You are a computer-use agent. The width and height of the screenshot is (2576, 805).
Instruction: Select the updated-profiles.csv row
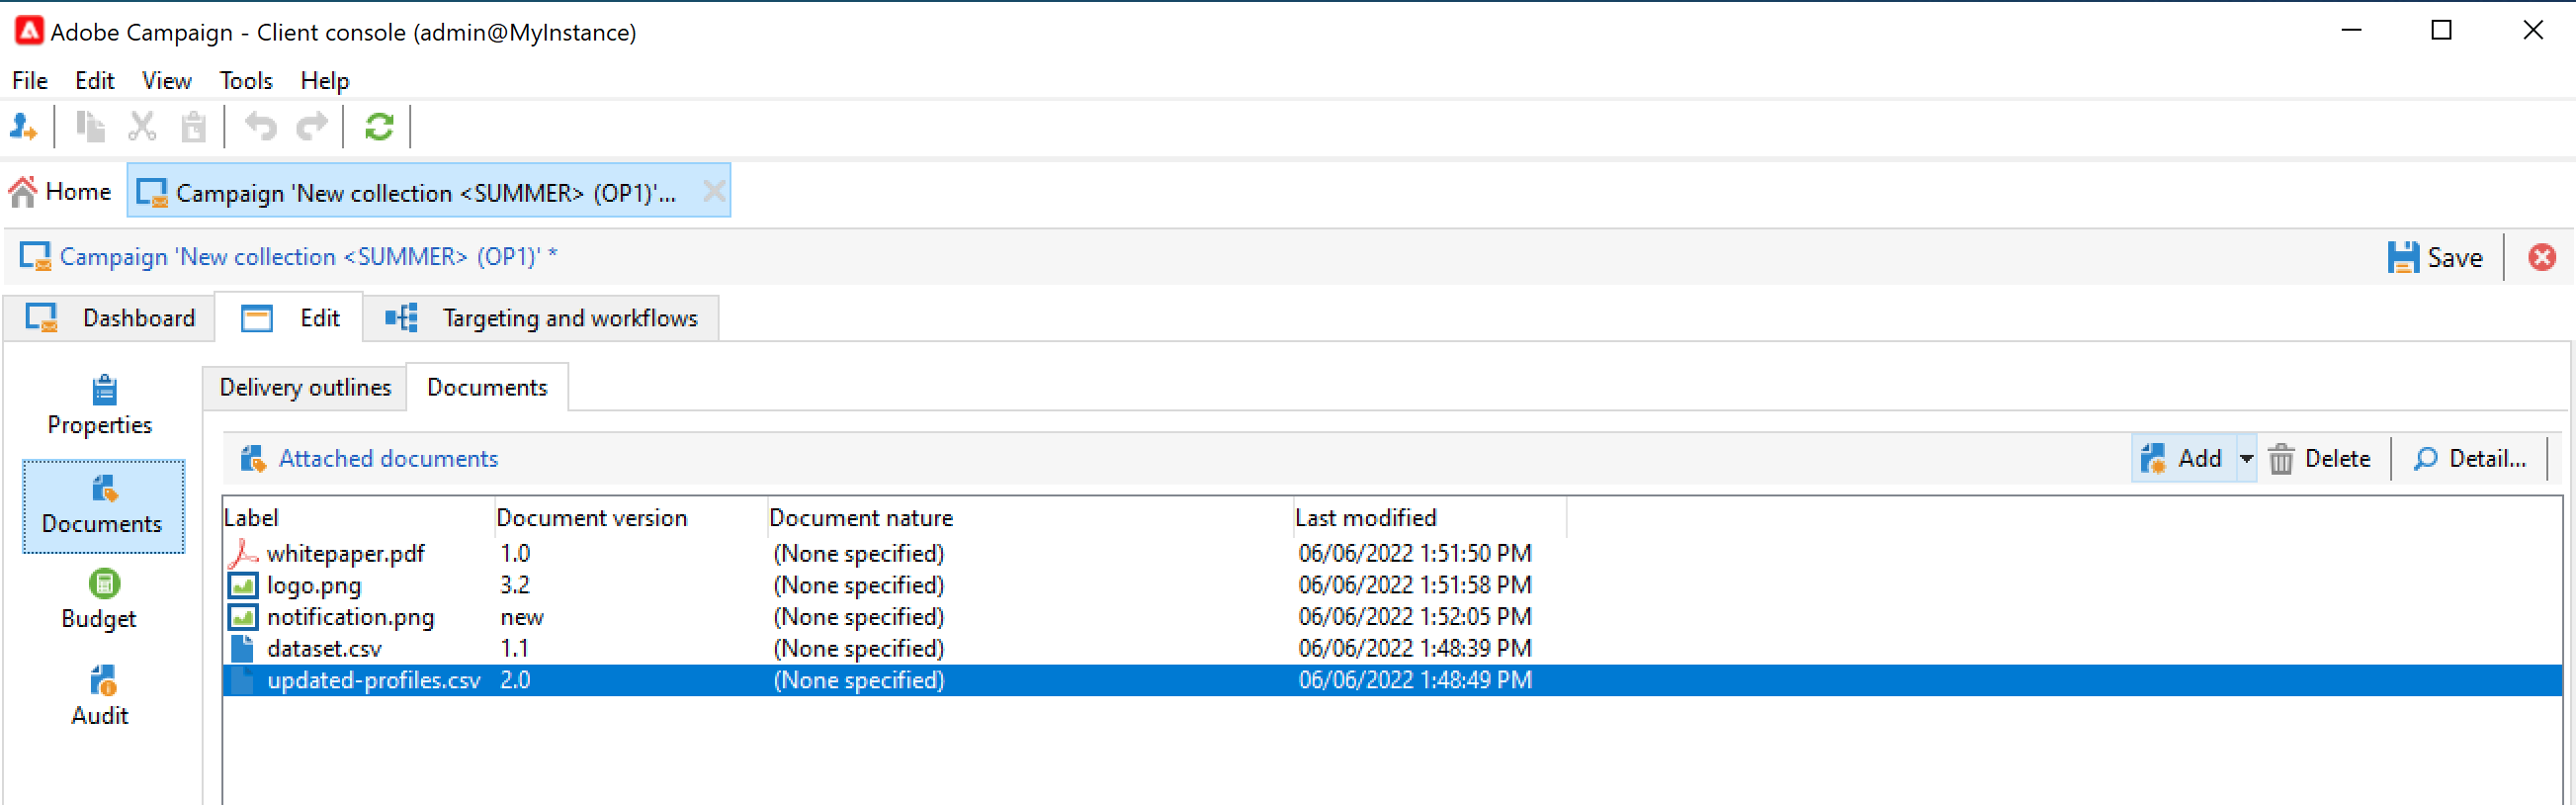point(1391,681)
